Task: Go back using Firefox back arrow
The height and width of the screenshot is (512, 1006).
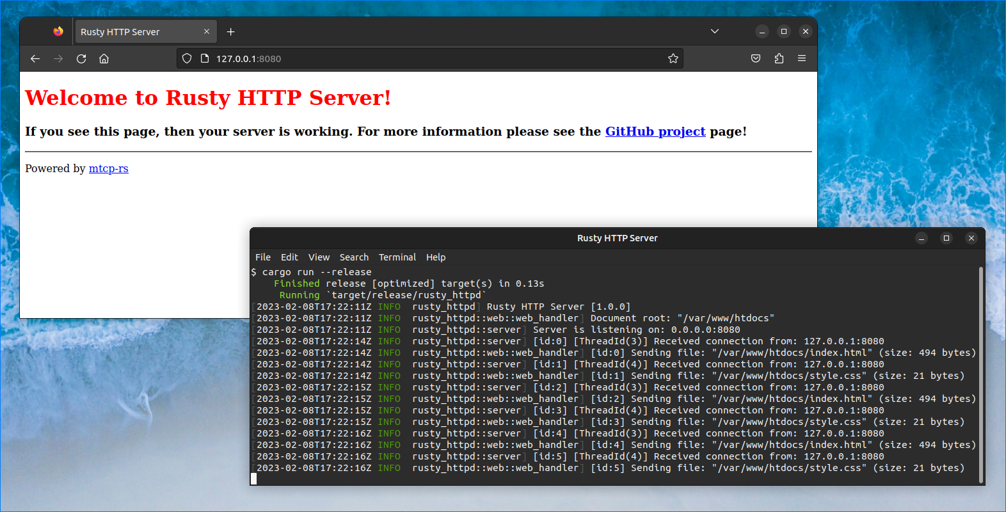Action: [x=35, y=59]
